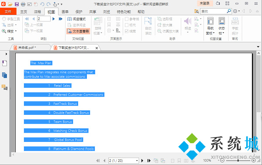262x165 pixels.
Task: Select the Hand tool (手型工具)
Action: (x=11, y=19)
